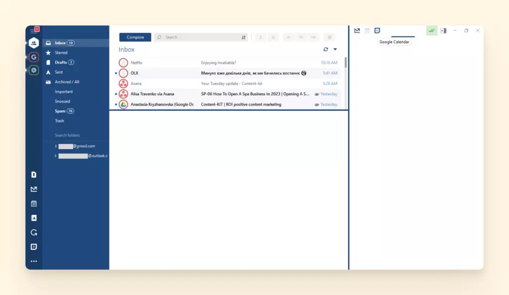Click inside the Search field
The image size is (509, 295).
(x=199, y=37)
